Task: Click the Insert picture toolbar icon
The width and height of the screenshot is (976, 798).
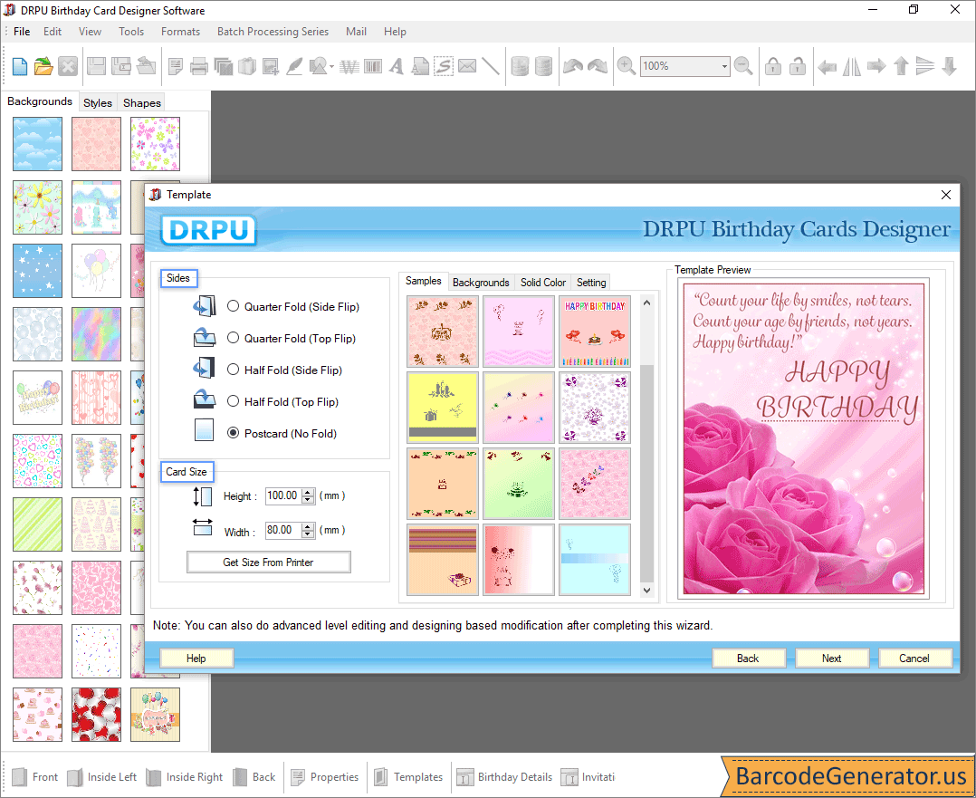Action: [x=270, y=66]
